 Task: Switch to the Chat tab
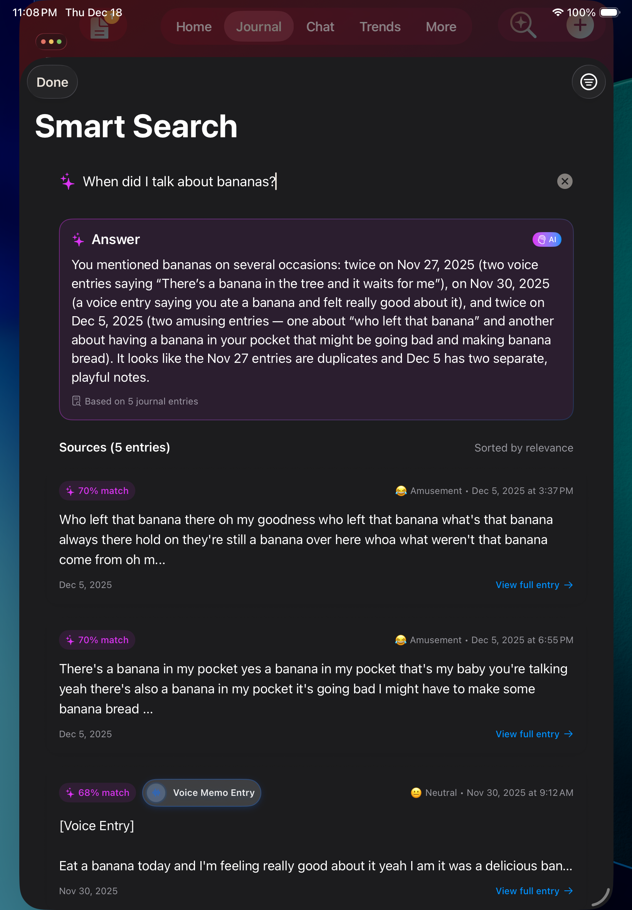point(320,27)
